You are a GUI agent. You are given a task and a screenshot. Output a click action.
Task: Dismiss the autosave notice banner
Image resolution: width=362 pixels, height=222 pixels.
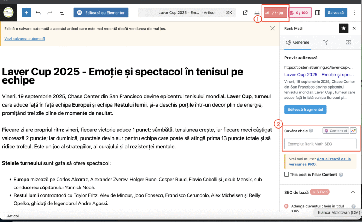point(273,28)
